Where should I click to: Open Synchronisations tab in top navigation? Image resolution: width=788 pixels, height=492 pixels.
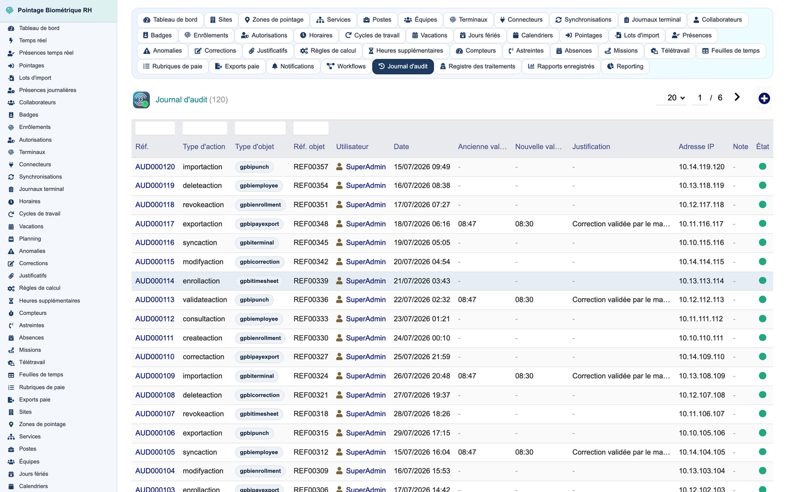583,20
